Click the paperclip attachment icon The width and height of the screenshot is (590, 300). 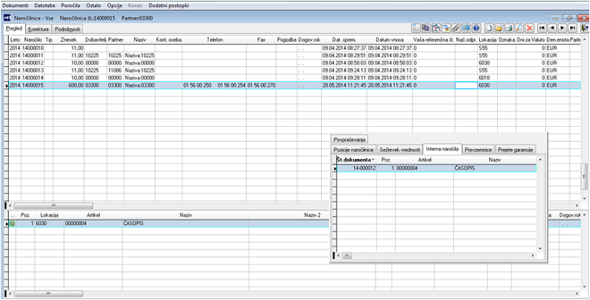click(456, 28)
